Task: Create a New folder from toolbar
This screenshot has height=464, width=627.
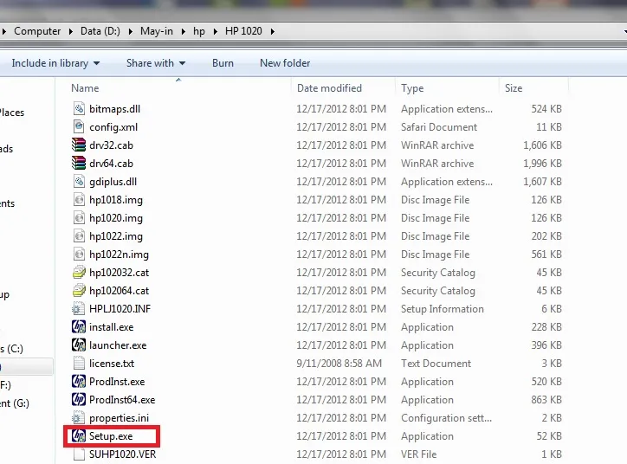Action: tap(285, 63)
